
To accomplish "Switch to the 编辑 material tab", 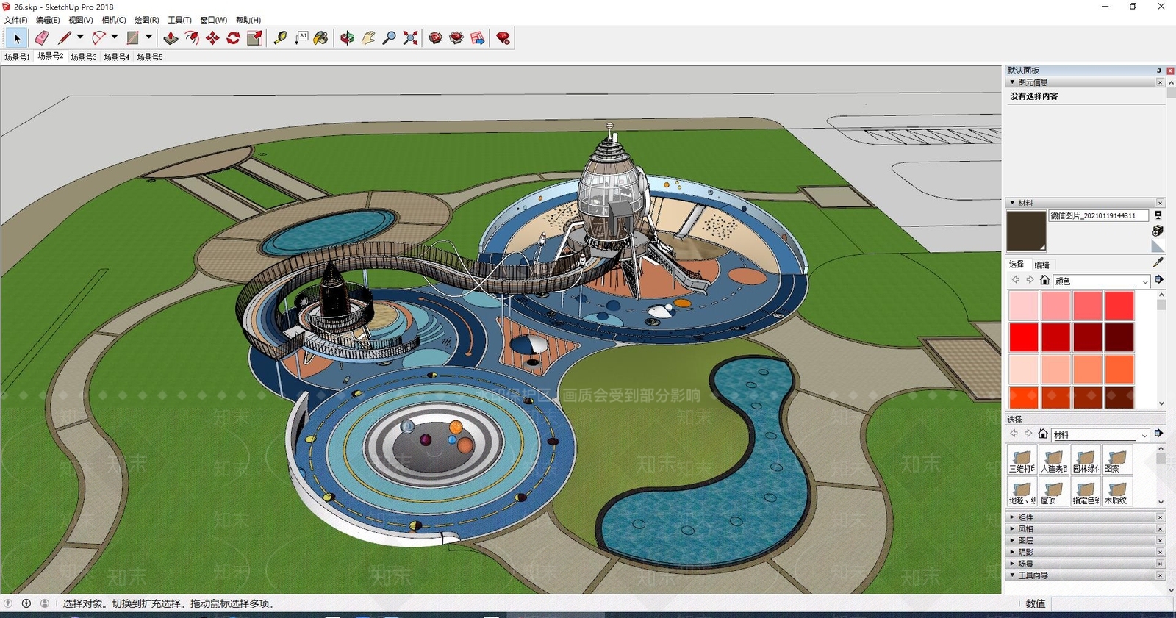I will pyautogui.click(x=1042, y=265).
